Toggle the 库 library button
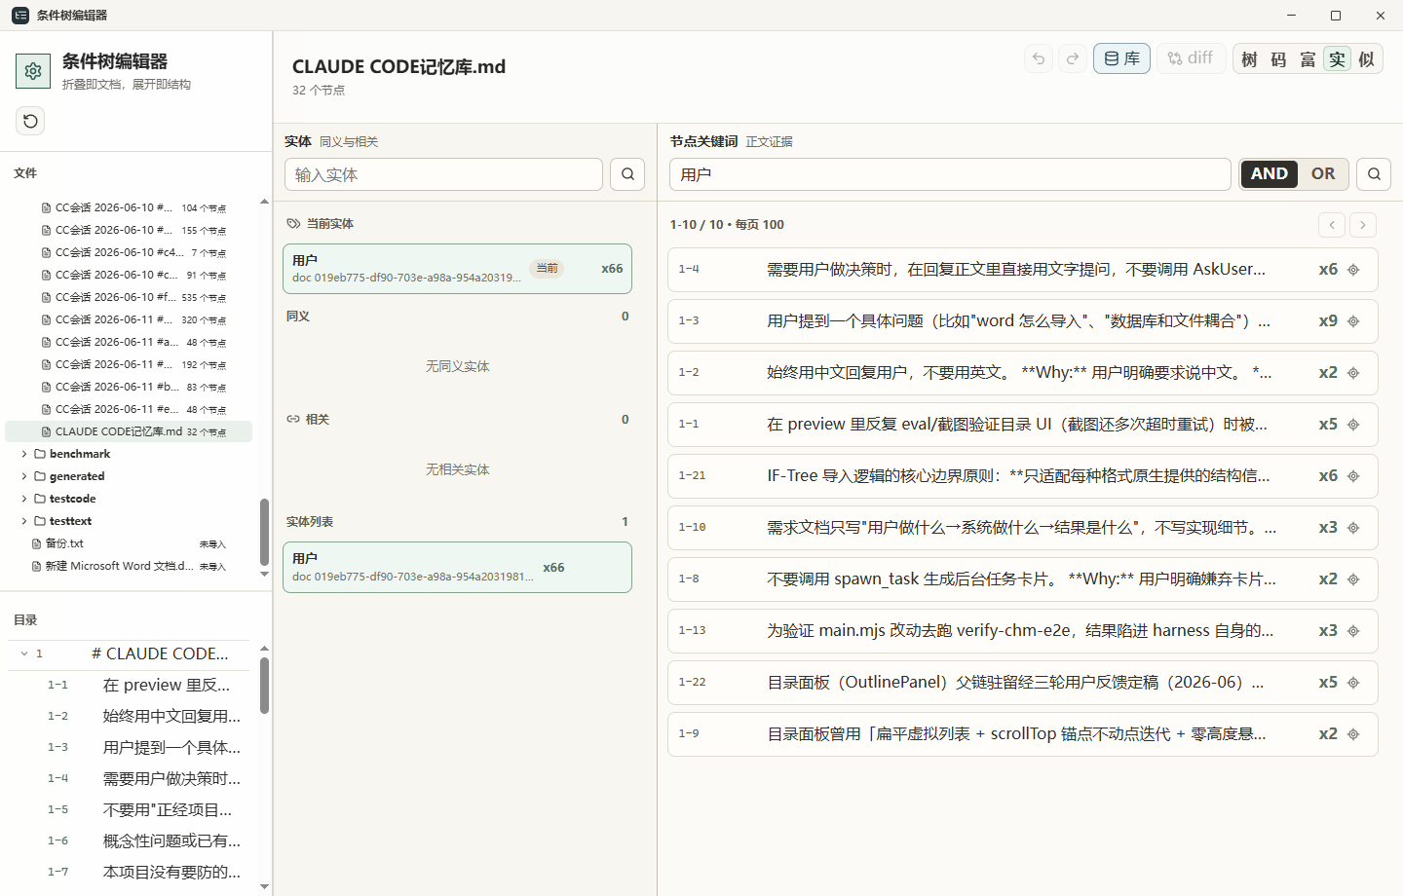 point(1122,58)
